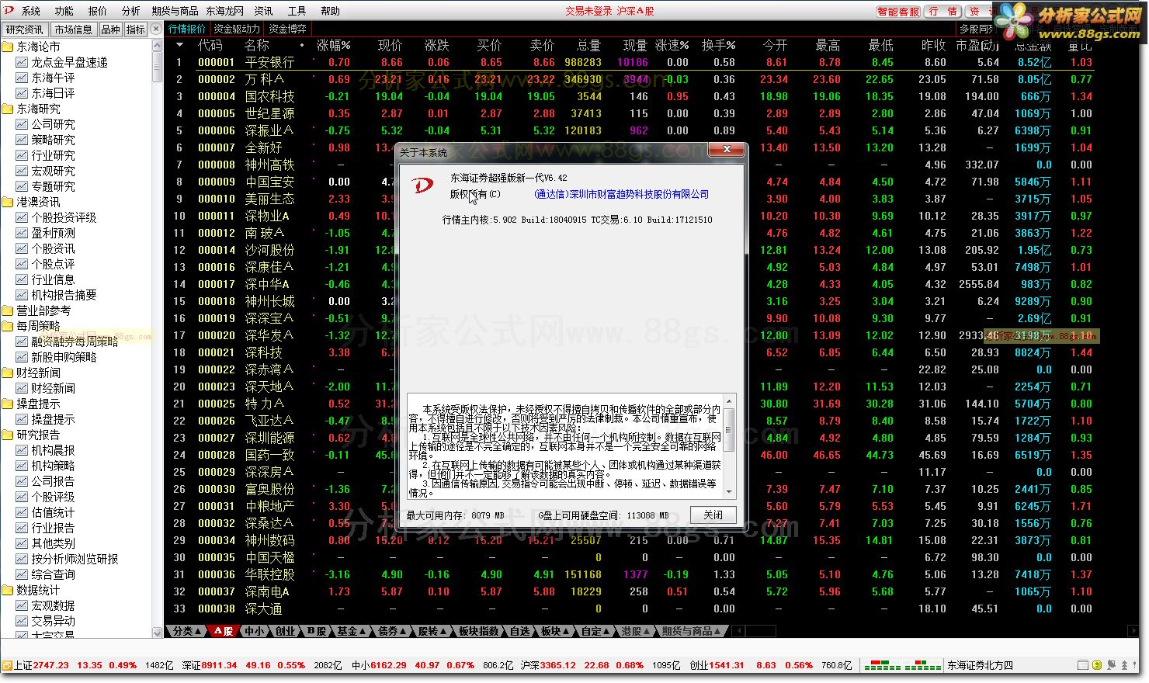Open the 帮助 menu

click(331, 11)
